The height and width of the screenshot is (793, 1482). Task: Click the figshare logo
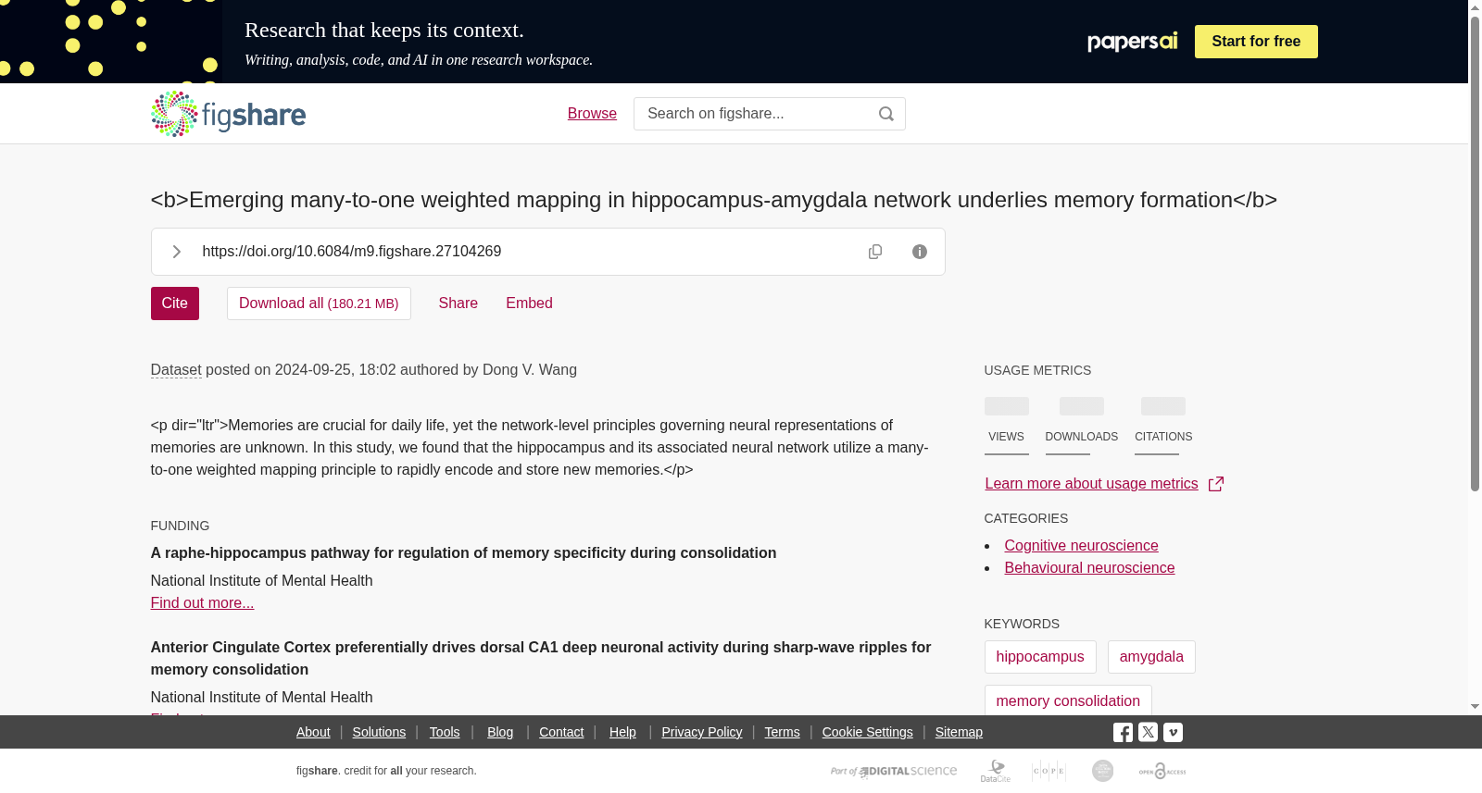(228, 114)
